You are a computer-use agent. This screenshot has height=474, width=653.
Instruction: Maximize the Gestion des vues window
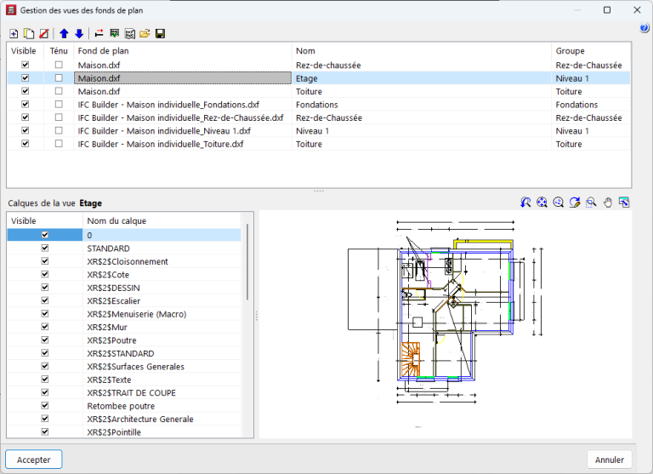[607, 10]
